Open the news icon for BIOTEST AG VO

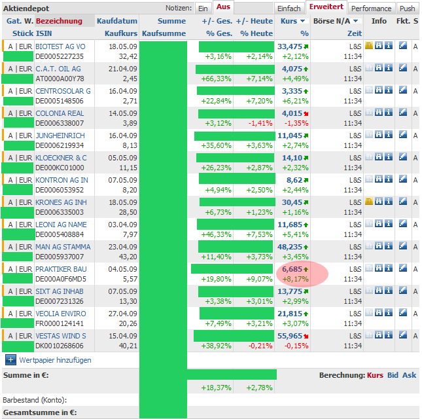coord(369,46)
